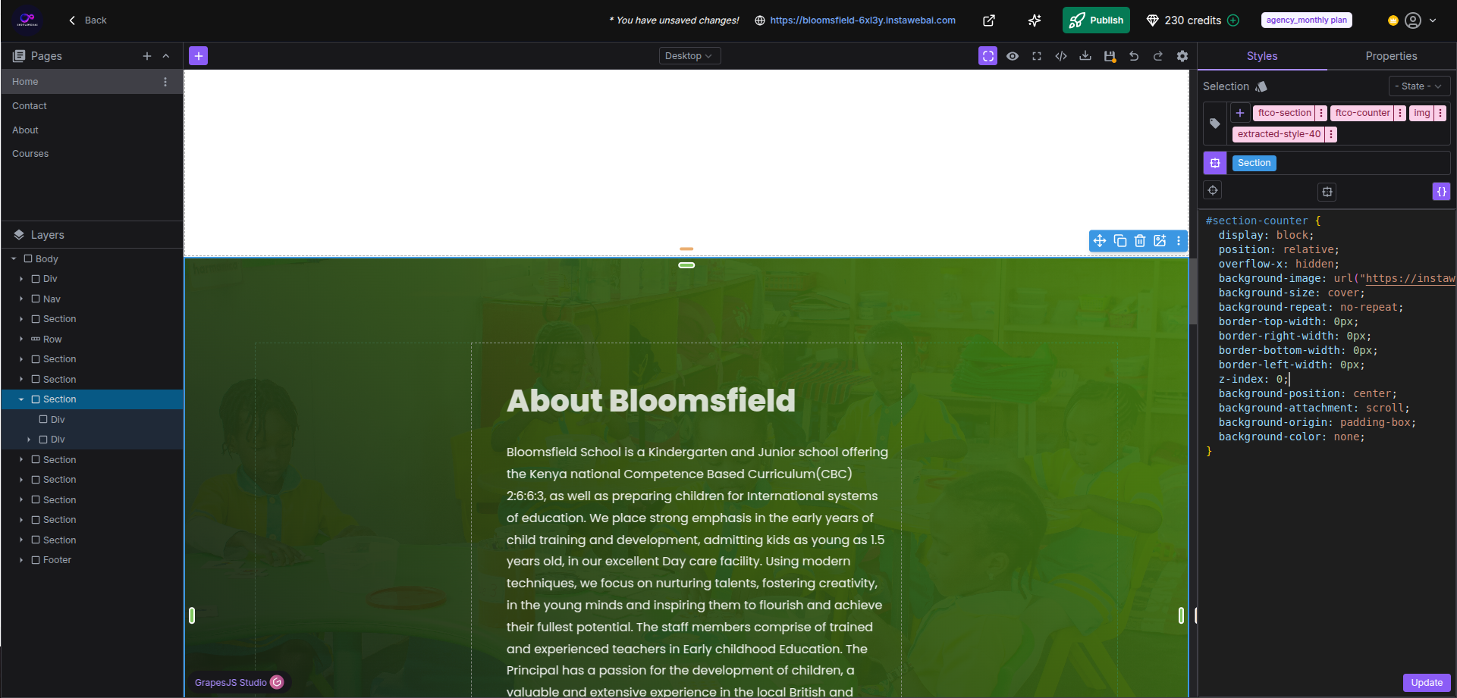1457x698 pixels.
Task: Click the AI sparkle icon in the top bar
Action: (1034, 20)
